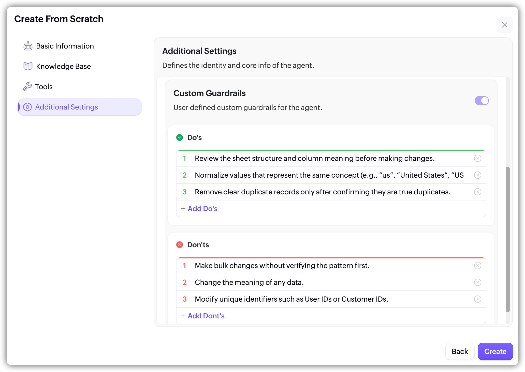
Task: Click the robot icon beside Basic Information
Action: tap(28, 46)
